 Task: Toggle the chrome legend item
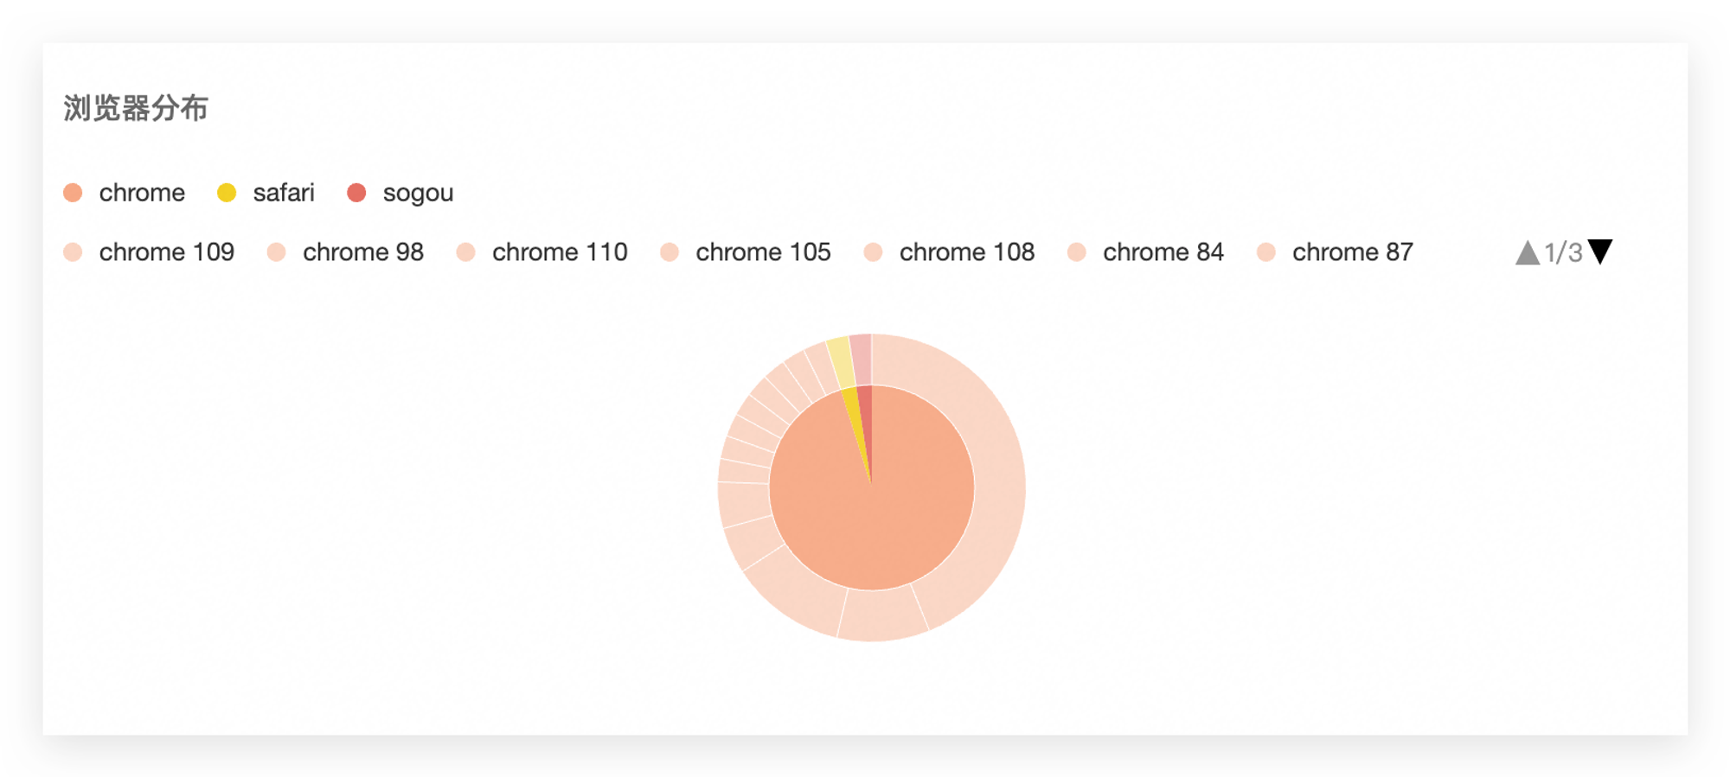tap(125, 193)
